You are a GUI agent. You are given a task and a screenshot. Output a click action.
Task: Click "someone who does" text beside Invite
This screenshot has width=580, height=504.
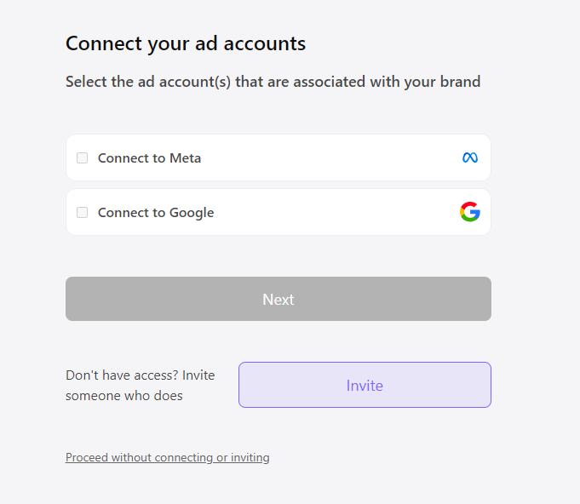[x=124, y=396]
